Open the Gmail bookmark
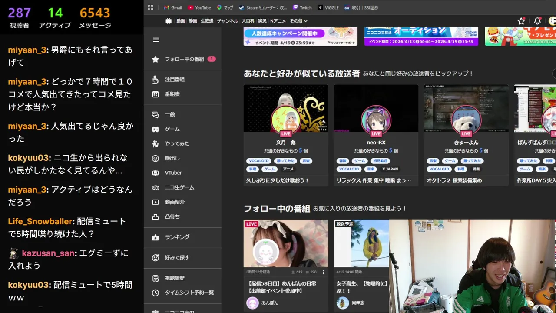This screenshot has height=313, width=556. coord(172,7)
